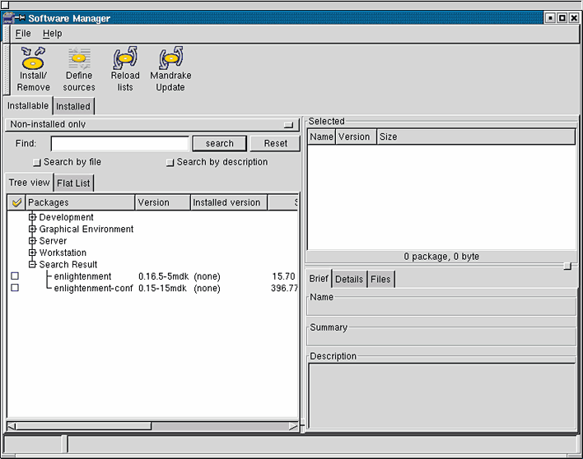Expand the Development tree node
The height and width of the screenshot is (459, 583).
tap(32, 217)
